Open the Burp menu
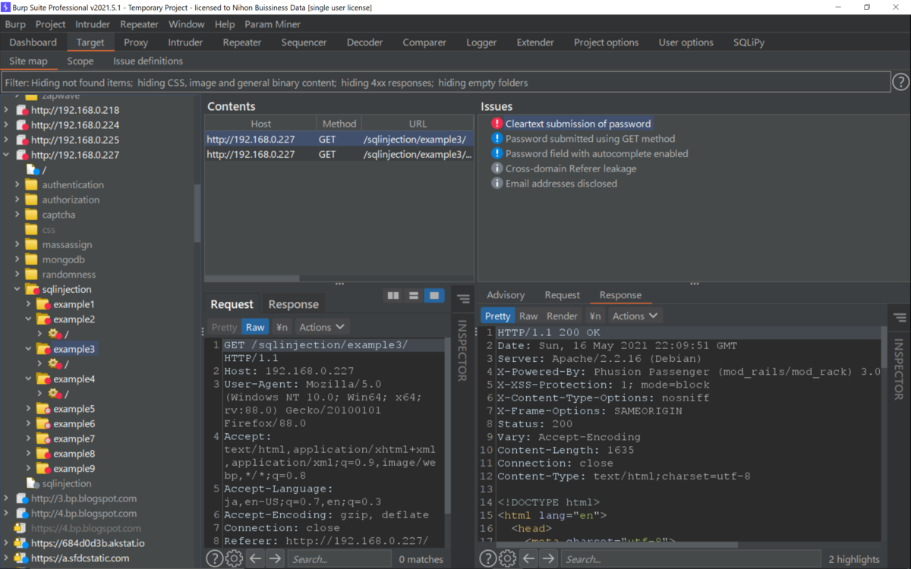The width and height of the screenshot is (911, 569). coord(15,24)
